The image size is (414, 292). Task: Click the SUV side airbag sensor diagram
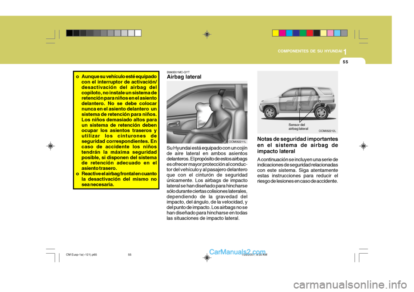coord(298,103)
